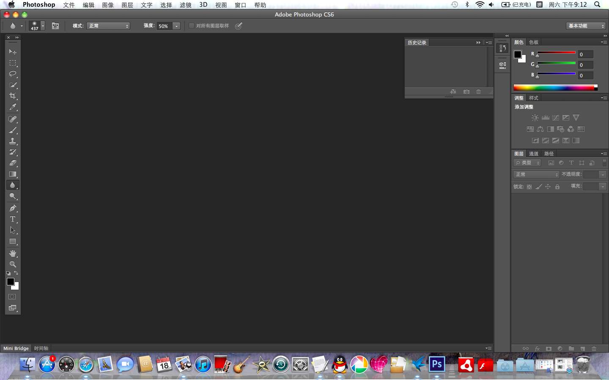Toggle Quick Mask mode in toolbox

[12, 297]
